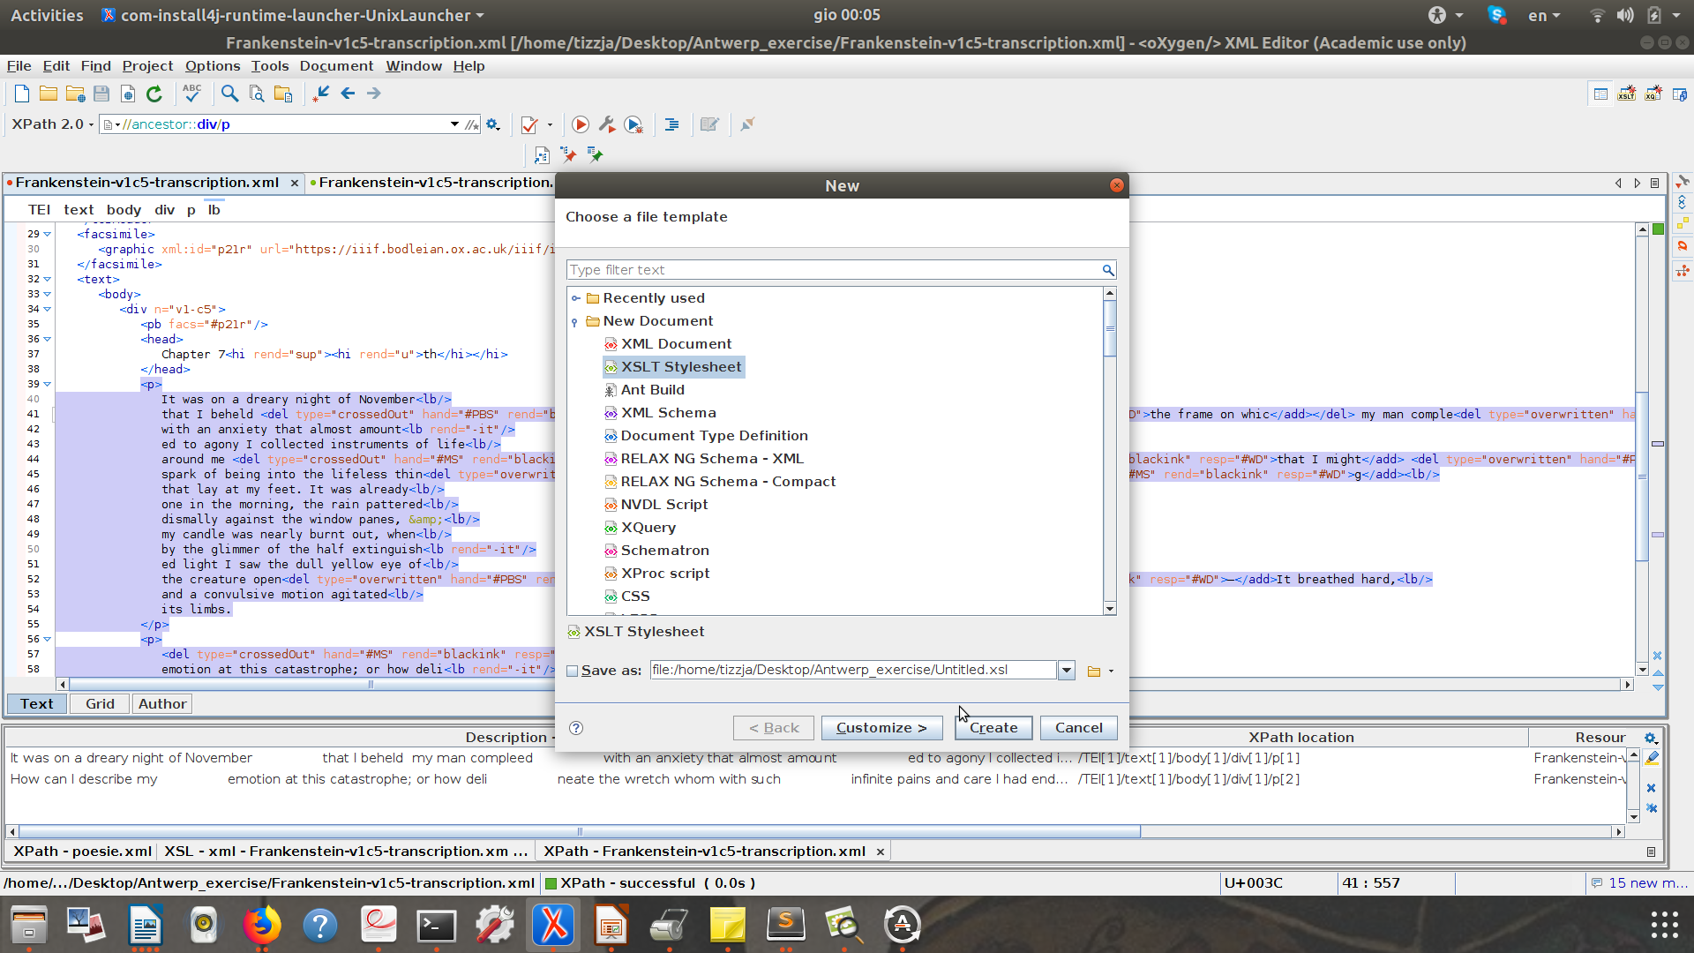This screenshot has height=953, width=1694.
Task: Close the New dialog
Action: coord(1117,185)
